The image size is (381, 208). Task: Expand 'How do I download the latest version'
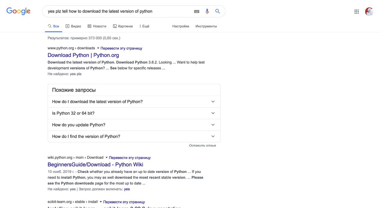click(x=134, y=101)
